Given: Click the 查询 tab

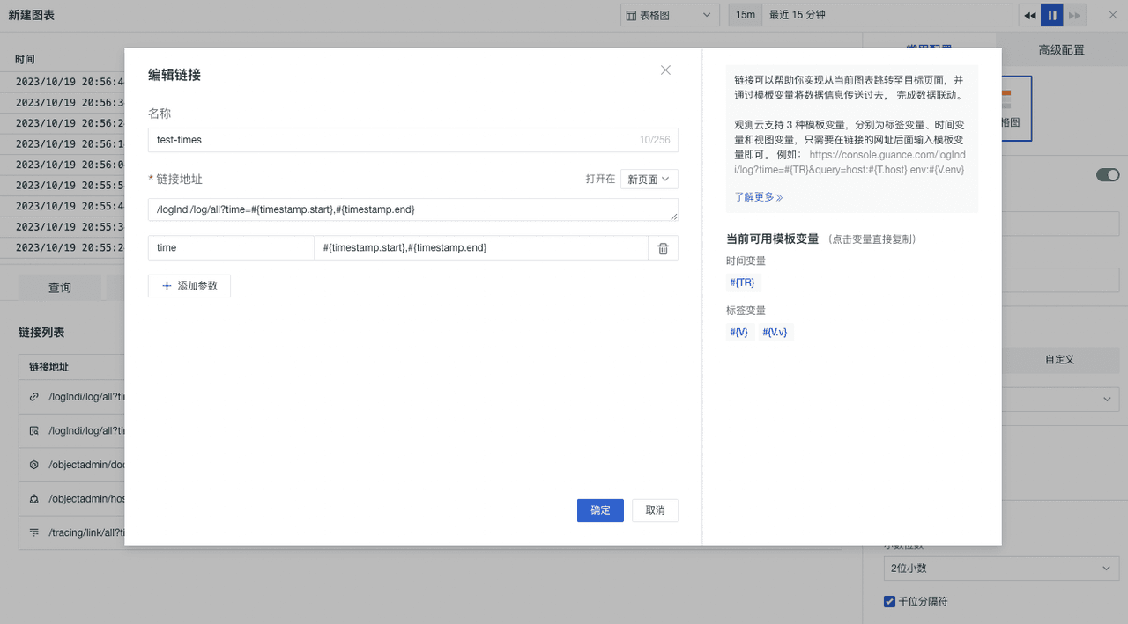Looking at the screenshot, I should (x=60, y=288).
